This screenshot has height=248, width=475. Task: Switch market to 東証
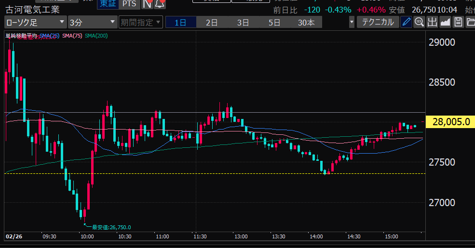point(108,4)
